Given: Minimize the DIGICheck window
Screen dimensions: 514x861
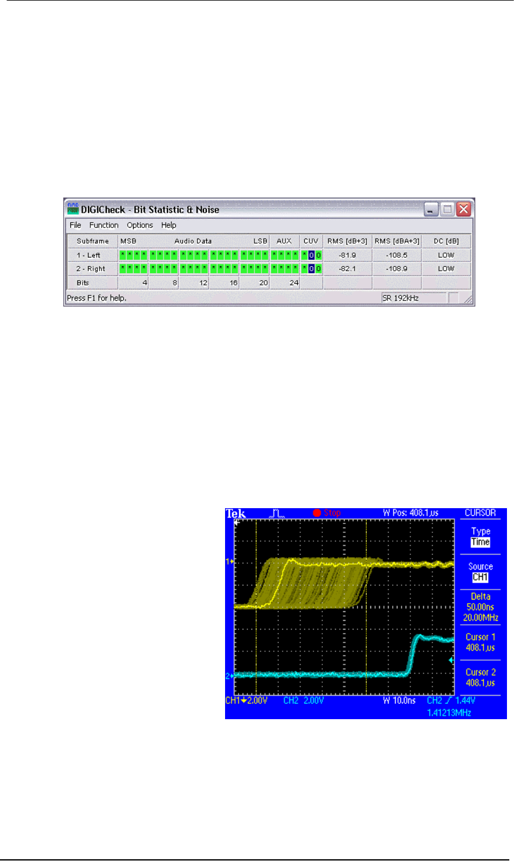Looking at the screenshot, I should [432, 209].
